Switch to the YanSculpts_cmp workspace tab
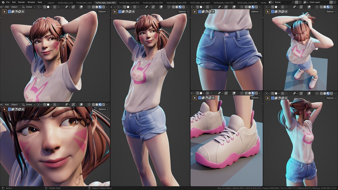This screenshot has height=190, width=338. pos(65,3)
